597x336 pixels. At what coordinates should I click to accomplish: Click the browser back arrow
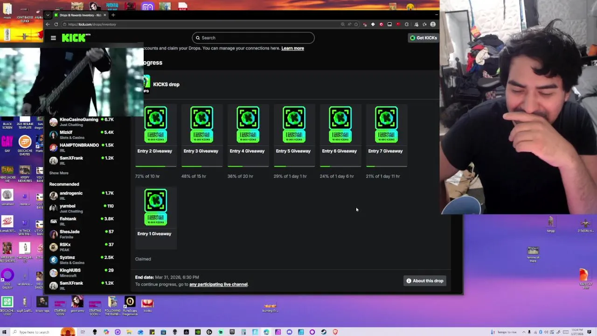(48, 24)
